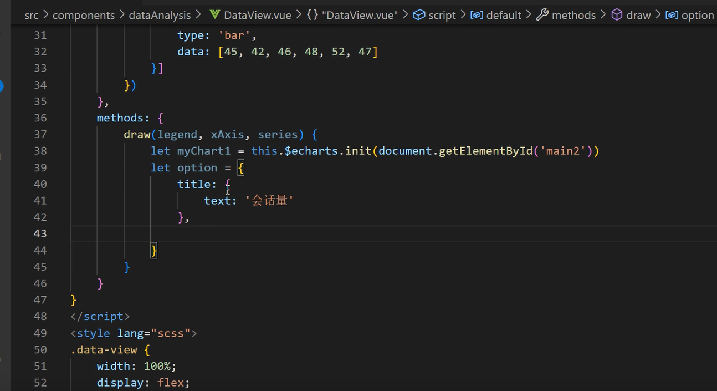Click the myChart1 variable name

[204, 151]
